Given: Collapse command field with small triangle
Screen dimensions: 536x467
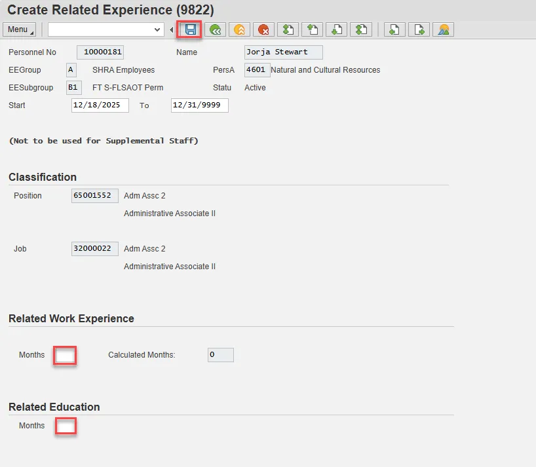Looking at the screenshot, I should (172, 29).
